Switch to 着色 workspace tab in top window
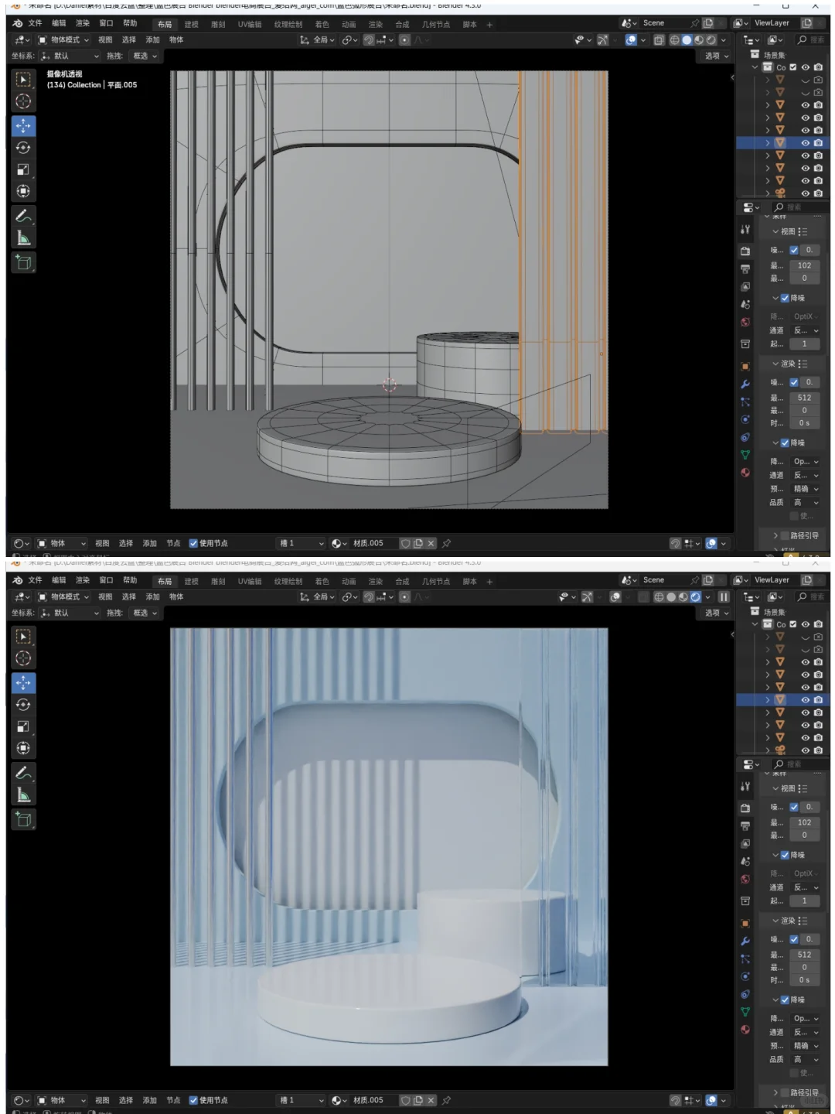Viewport: 835px width, 1114px height. [x=322, y=24]
